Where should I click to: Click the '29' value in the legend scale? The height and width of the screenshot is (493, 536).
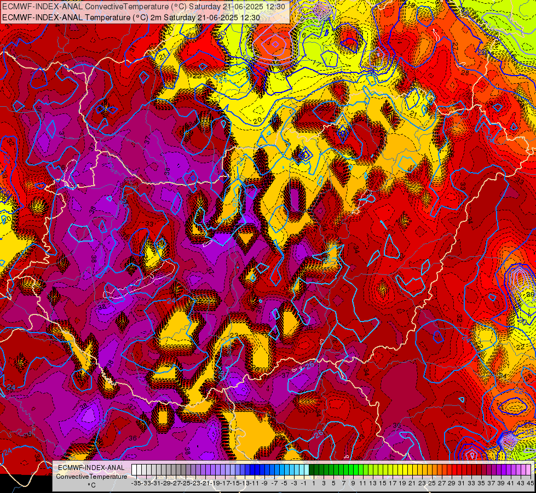[452, 484]
